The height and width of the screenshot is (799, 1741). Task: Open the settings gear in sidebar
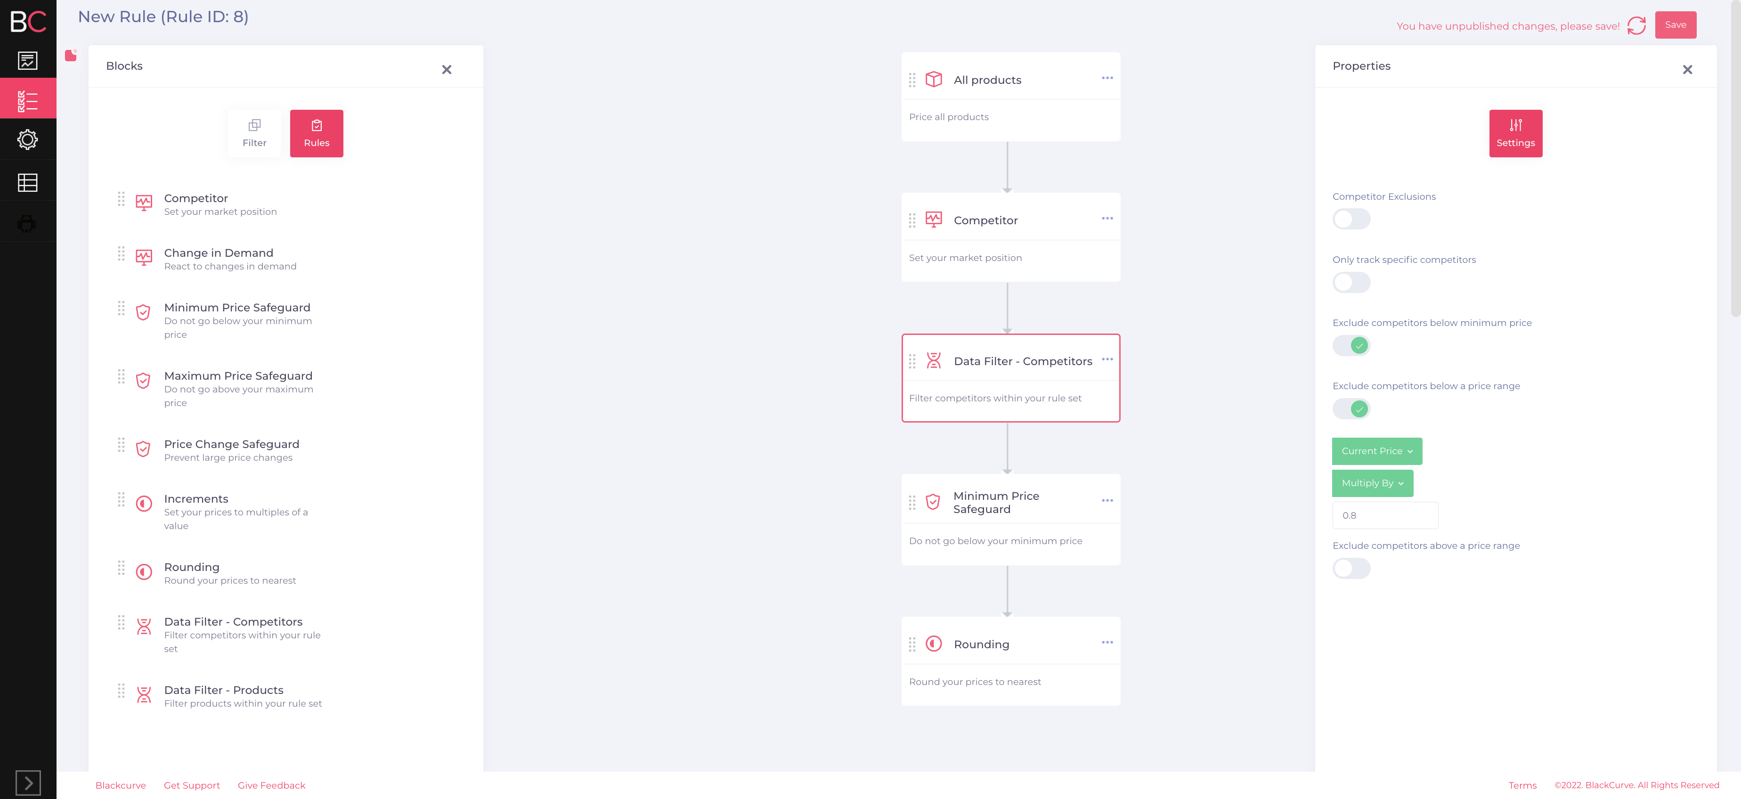pos(28,140)
